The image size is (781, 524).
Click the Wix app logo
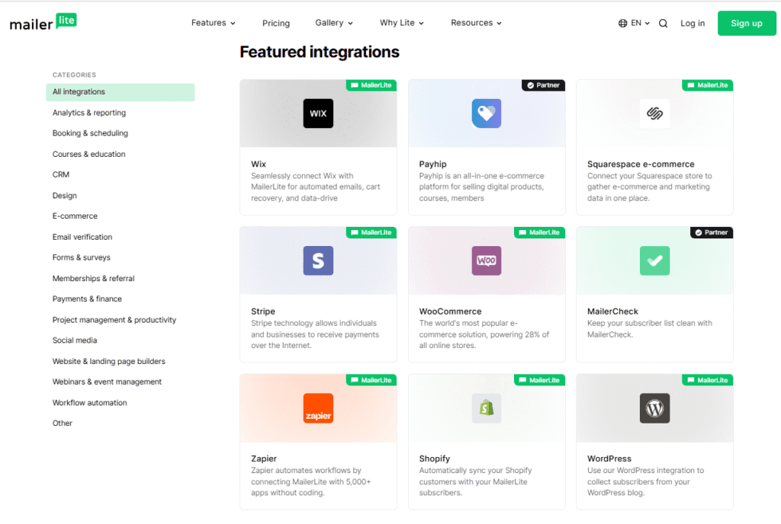click(x=318, y=113)
